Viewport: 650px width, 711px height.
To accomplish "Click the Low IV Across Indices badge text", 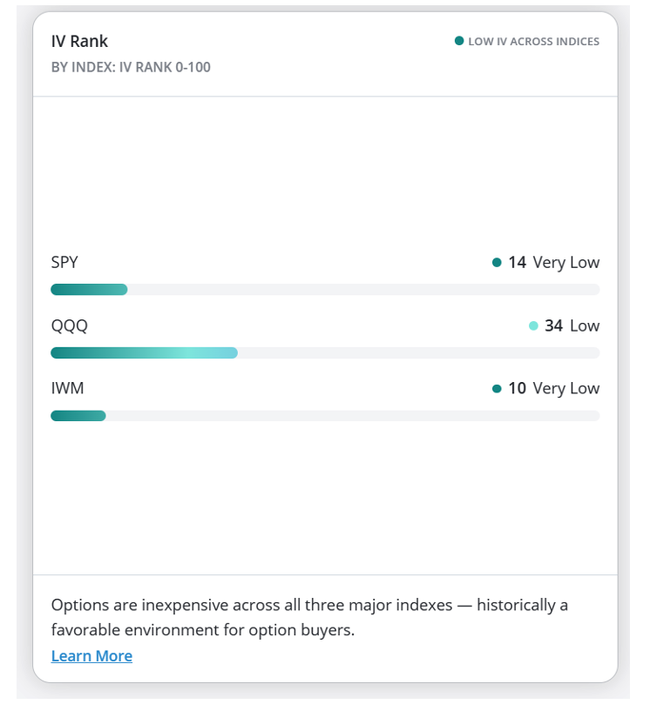I will pyautogui.click(x=534, y=41).
